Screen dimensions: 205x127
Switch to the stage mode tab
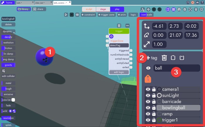tap(102, 9)
